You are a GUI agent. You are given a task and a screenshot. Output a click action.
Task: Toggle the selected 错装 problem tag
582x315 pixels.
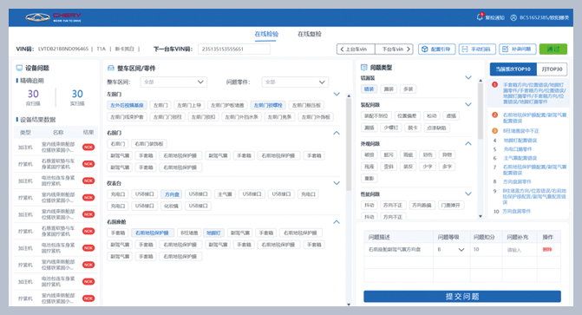[x=369, y=89]
